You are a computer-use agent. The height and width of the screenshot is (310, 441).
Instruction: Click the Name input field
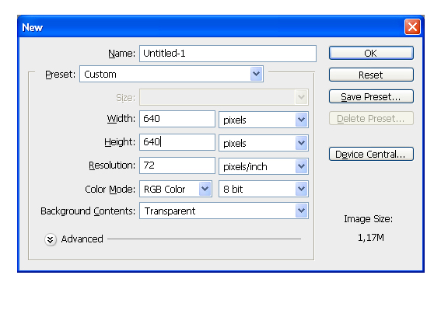(228, 54)
